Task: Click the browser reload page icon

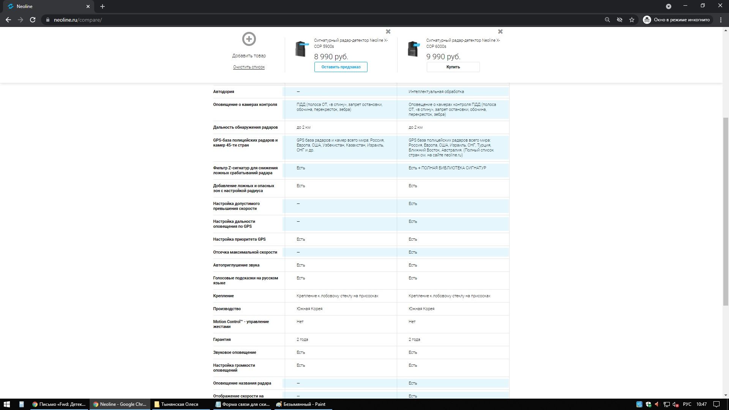Action: 33,20
